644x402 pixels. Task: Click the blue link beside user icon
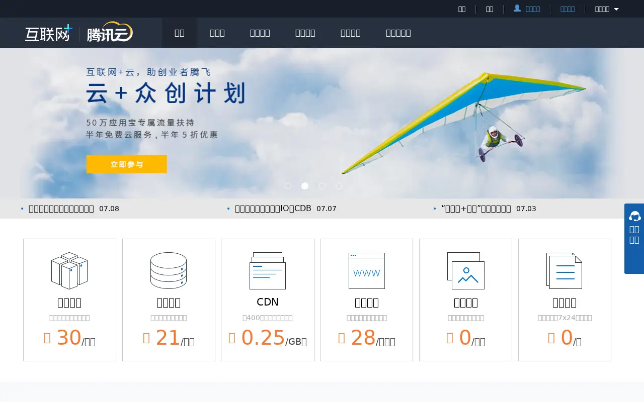[533, 9]
